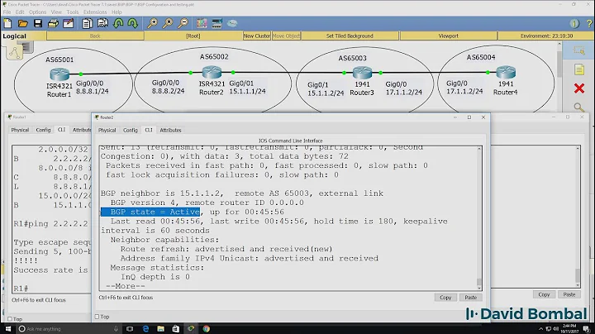Screen dimensions: 595x334
Task: Open the Edit menu
Action: [x=20, y=12]
